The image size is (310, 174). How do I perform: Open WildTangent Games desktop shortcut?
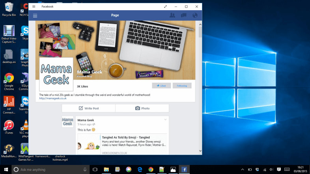(x=26, y=152)
